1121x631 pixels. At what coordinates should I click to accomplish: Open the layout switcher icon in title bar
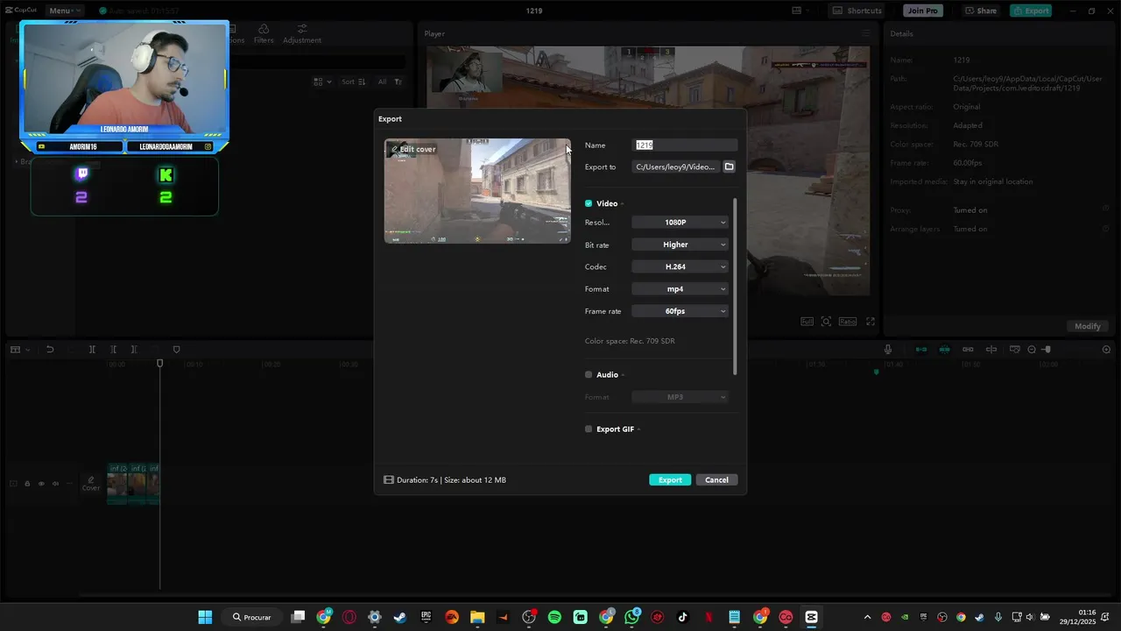pos(800,11)
